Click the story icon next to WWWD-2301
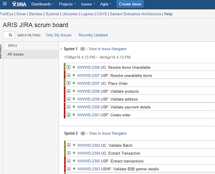The image size is (215, 174). pyautogui.click(x=68, y=115)
